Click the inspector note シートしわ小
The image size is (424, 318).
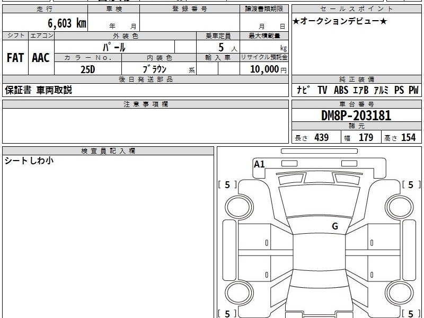tap(29, 161)
